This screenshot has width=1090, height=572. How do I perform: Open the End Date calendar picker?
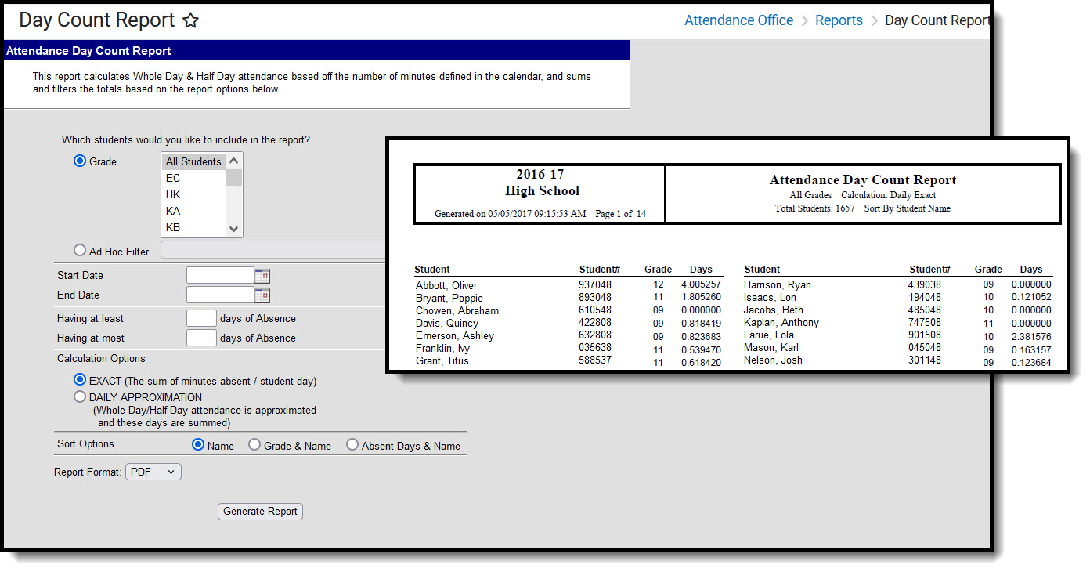coord(262,295)
